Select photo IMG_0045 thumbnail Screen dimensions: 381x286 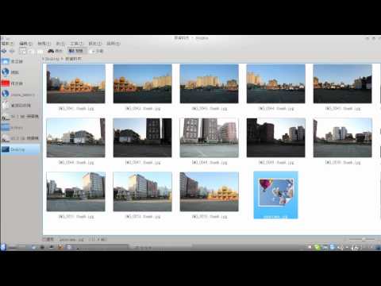[343, 83]
